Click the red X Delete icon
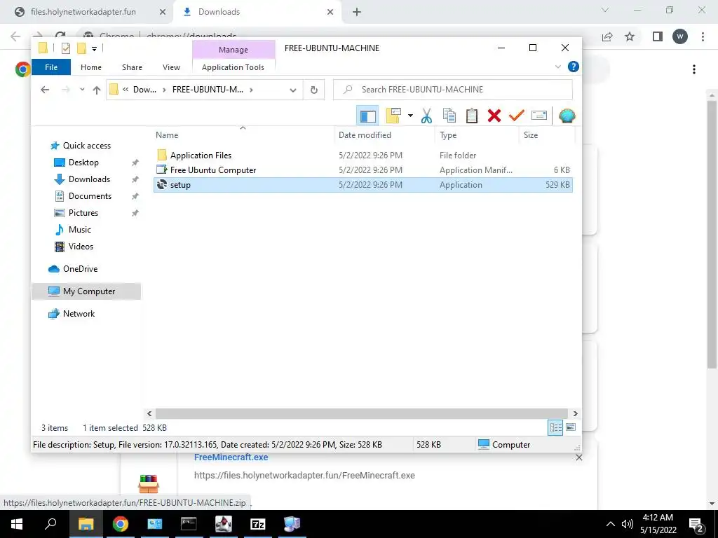This screenshot has width=718, height=538. point(494,116)
